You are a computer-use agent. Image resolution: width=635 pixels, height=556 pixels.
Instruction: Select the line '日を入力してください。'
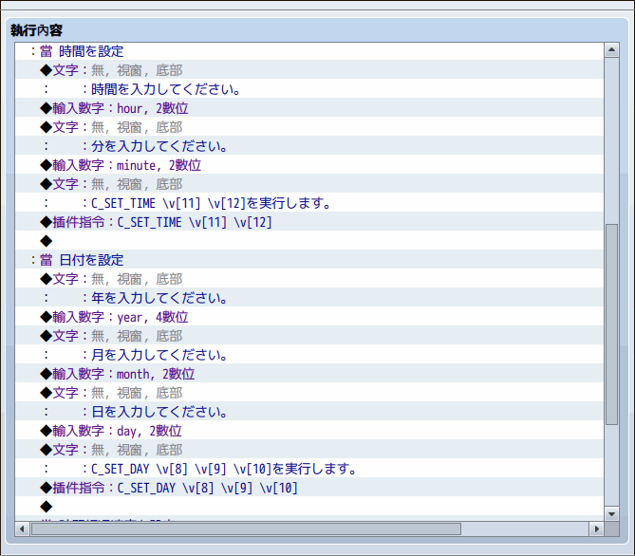coord(309,412)
